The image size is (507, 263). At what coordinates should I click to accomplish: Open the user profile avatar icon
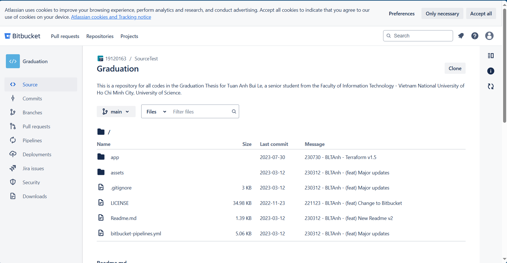[489, 36]
